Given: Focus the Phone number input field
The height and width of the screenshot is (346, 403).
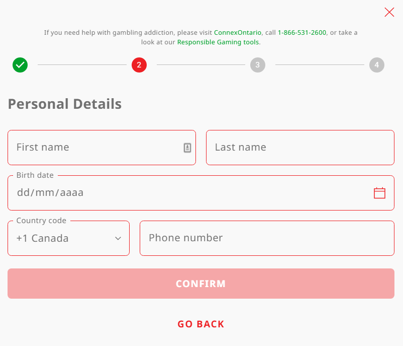Looking at the screenshot, I should click(x=267, y=238).
